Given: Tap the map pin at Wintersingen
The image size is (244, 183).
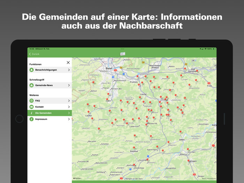Looking at the screenshot, I should [170, 90].
